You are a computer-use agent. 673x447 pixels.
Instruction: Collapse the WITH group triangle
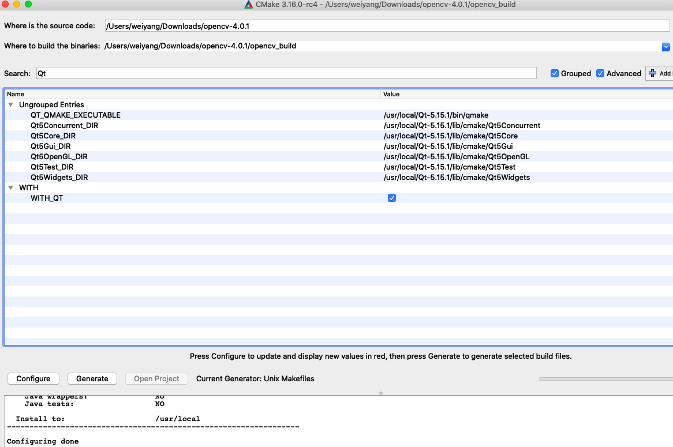point(11,187)
